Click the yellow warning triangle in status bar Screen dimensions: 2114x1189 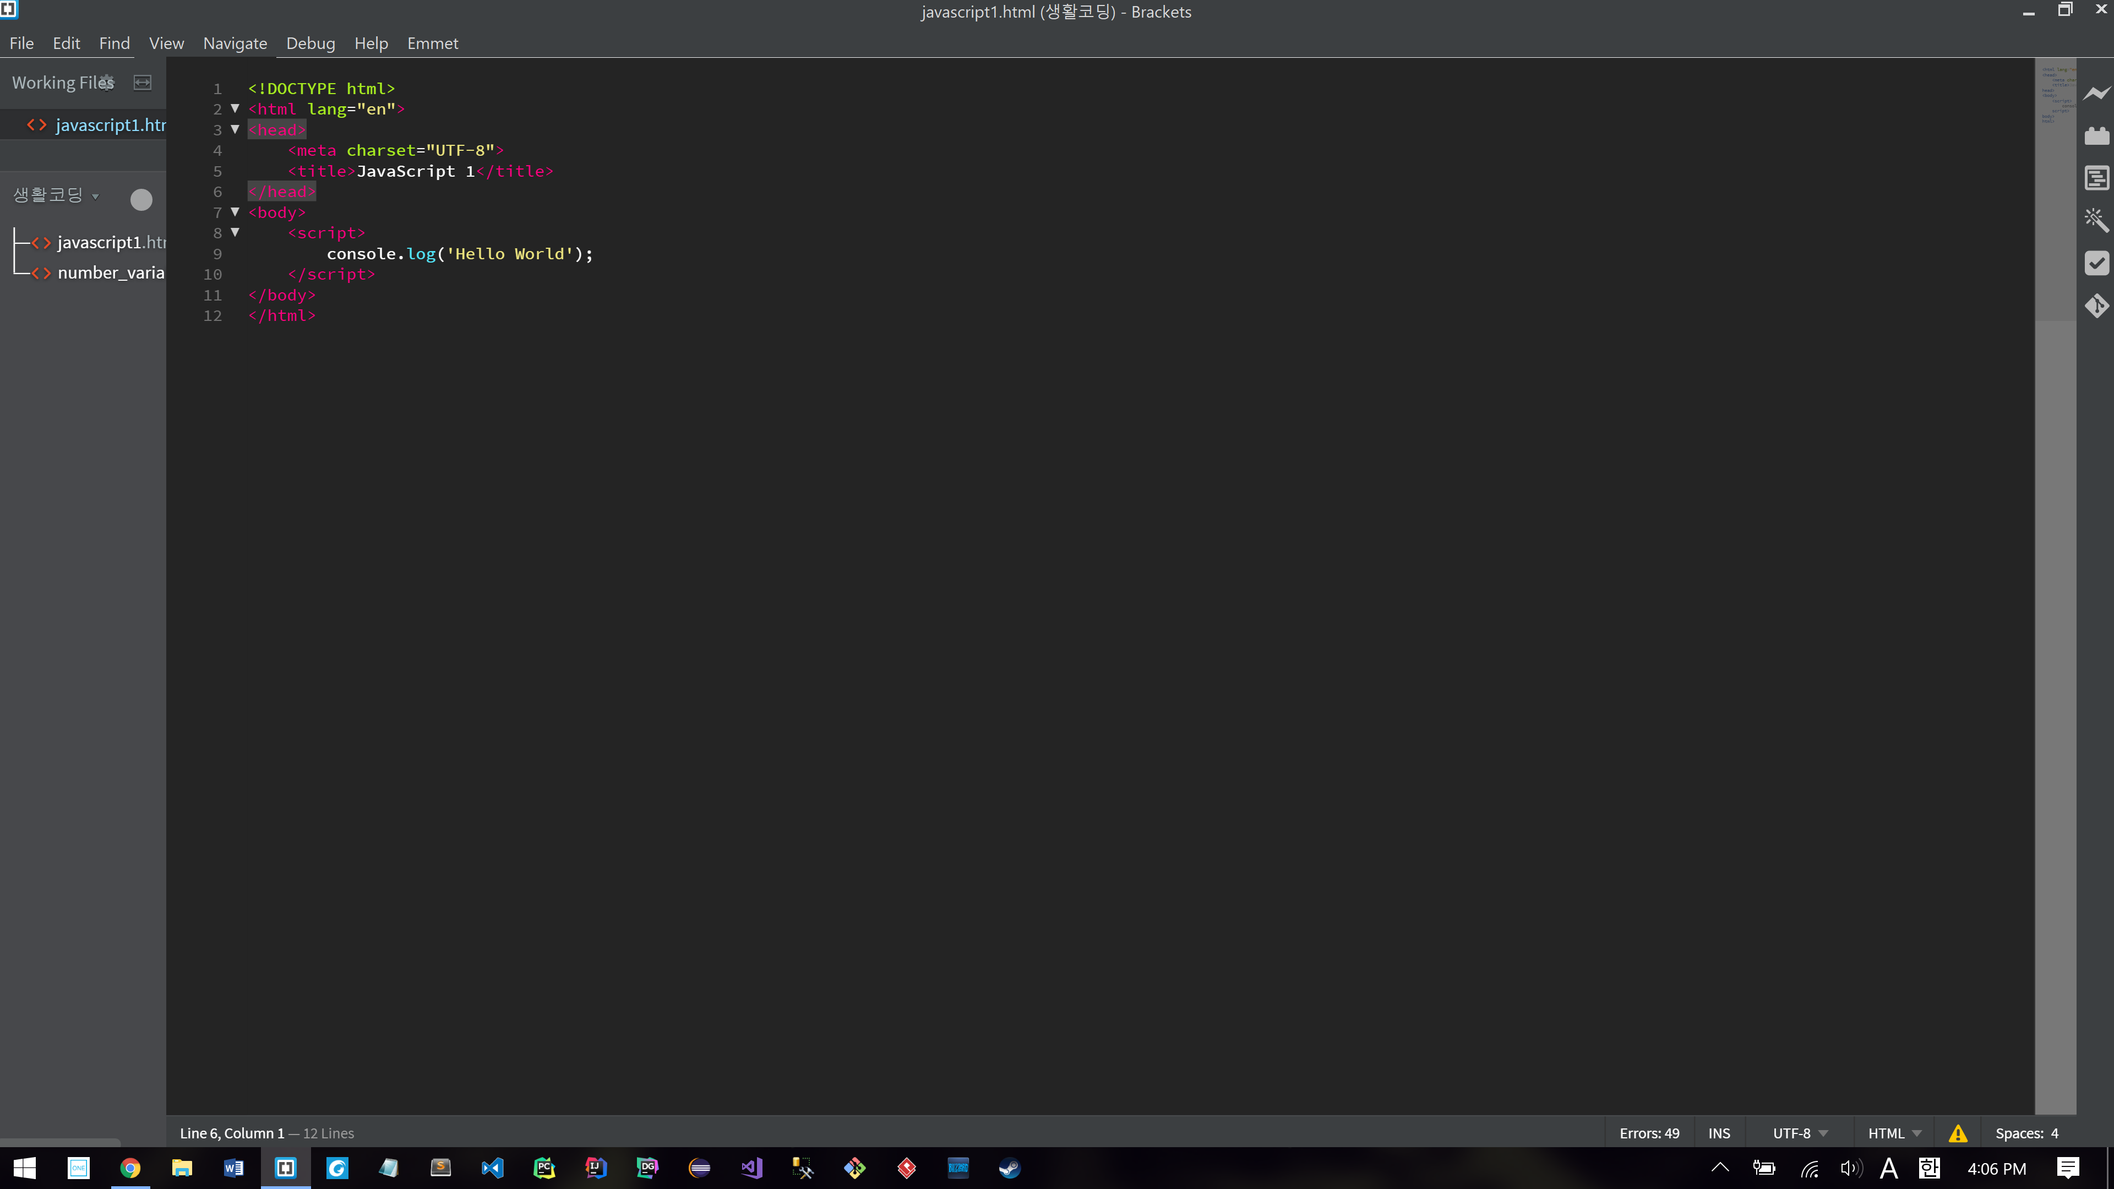click(x=1959, y=1132)
